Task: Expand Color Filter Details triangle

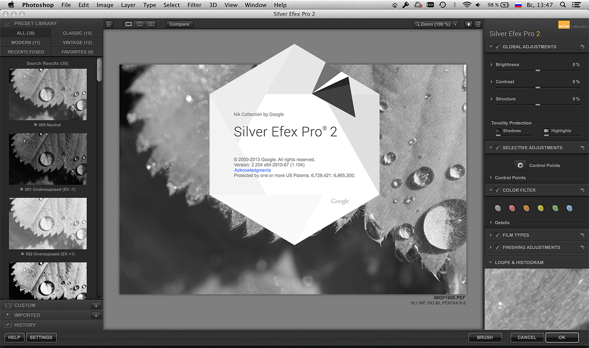Action: (x=491, y=223)
